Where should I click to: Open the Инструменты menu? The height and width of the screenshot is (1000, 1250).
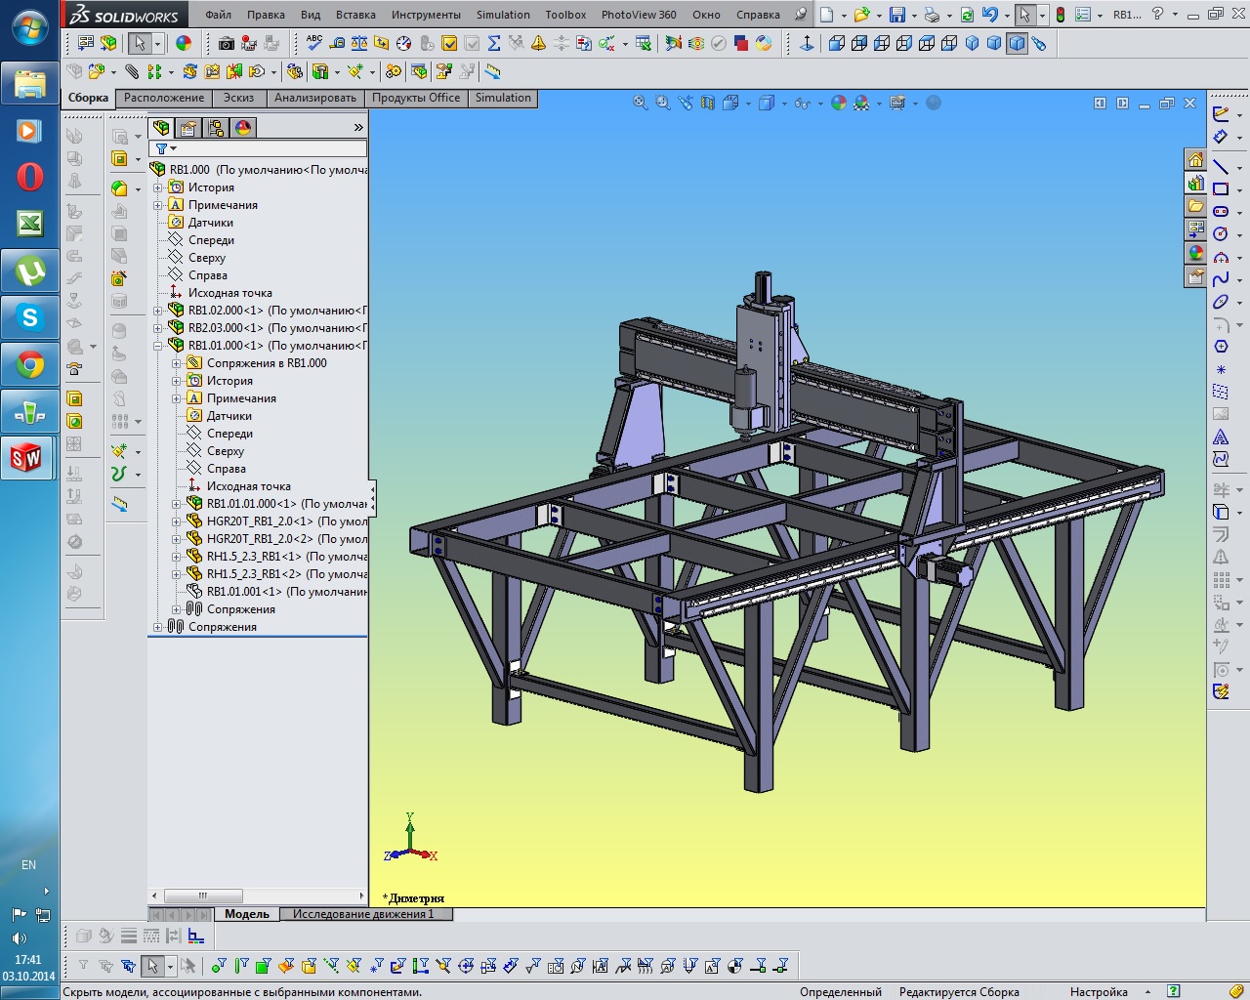(x=426, y=15)
